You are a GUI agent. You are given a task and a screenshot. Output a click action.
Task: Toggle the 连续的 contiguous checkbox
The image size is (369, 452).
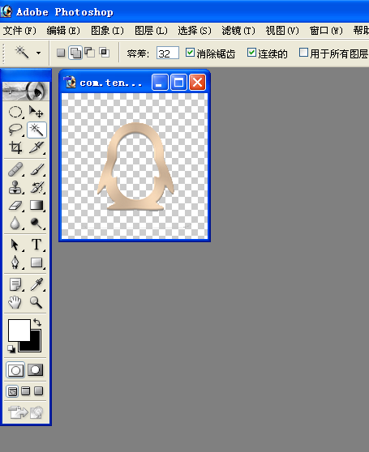251,53
